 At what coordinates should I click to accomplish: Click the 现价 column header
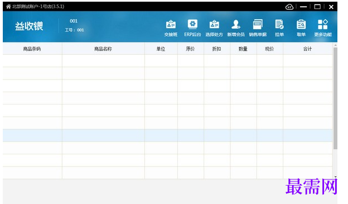point(270,49)
